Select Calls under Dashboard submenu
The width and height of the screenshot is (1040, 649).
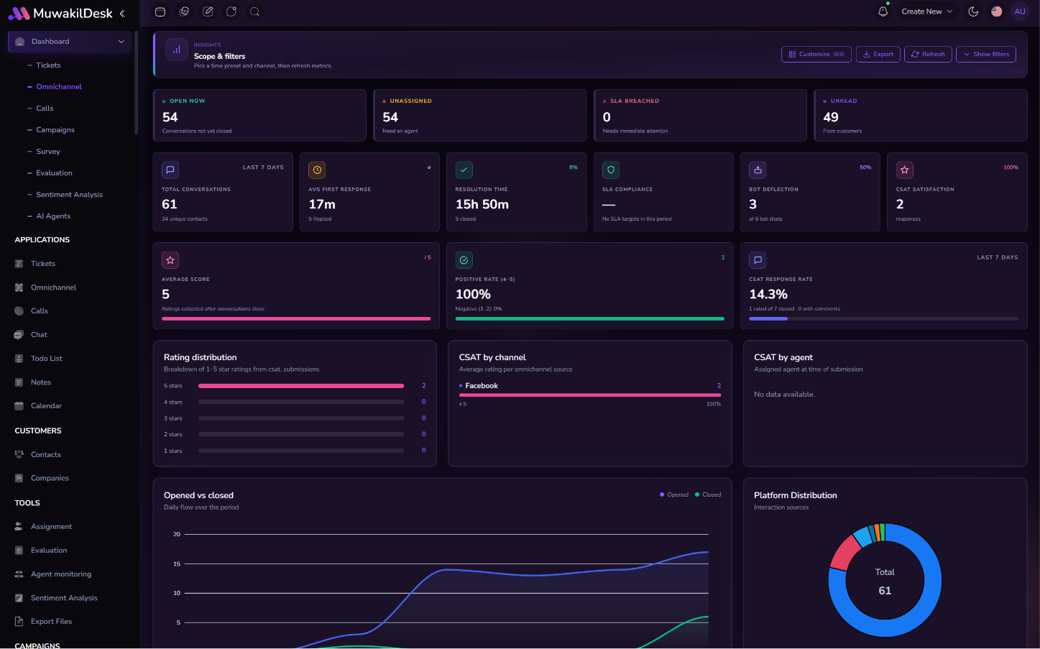pos(45,109)
